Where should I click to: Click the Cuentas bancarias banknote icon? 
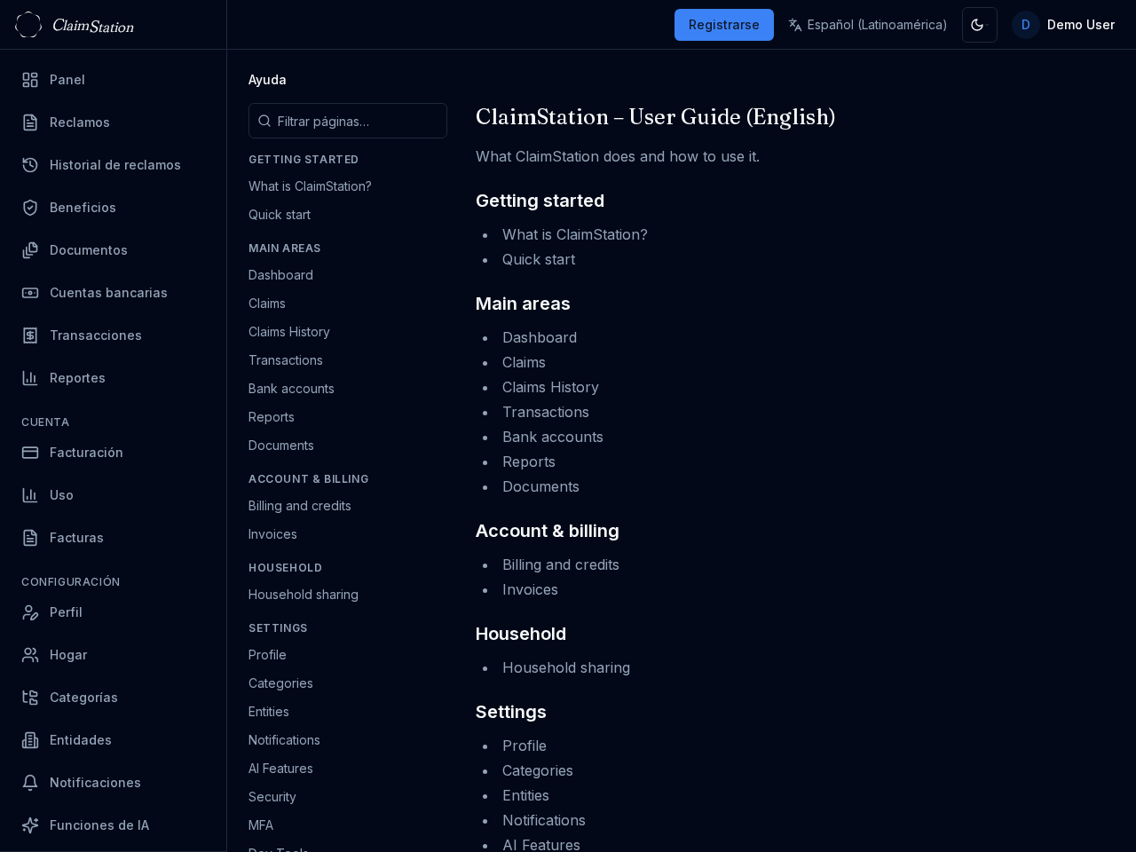30,293
